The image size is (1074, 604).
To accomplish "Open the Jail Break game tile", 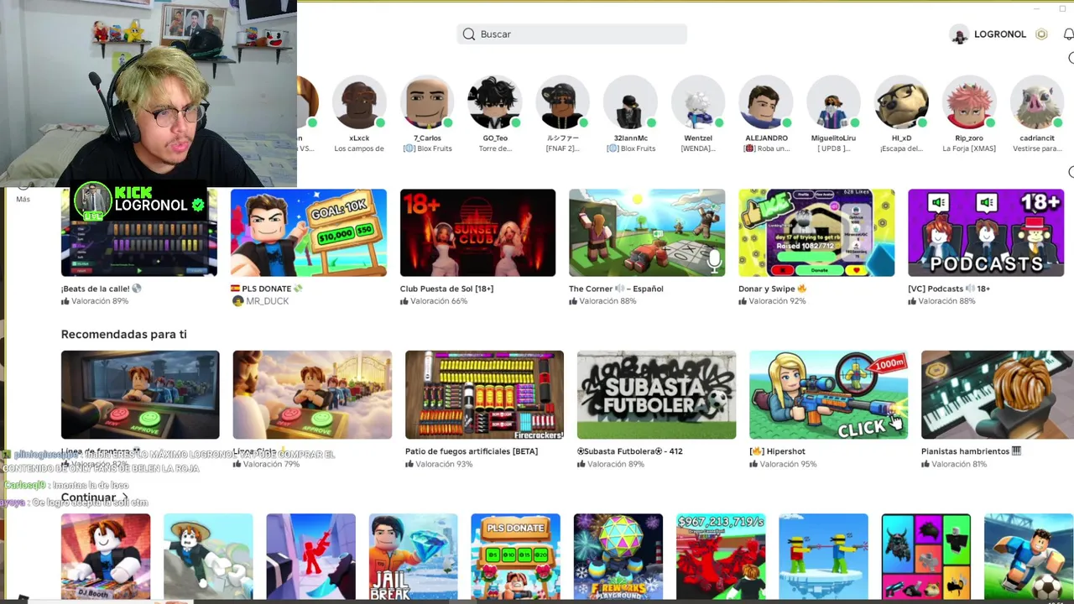I will 413,557.
